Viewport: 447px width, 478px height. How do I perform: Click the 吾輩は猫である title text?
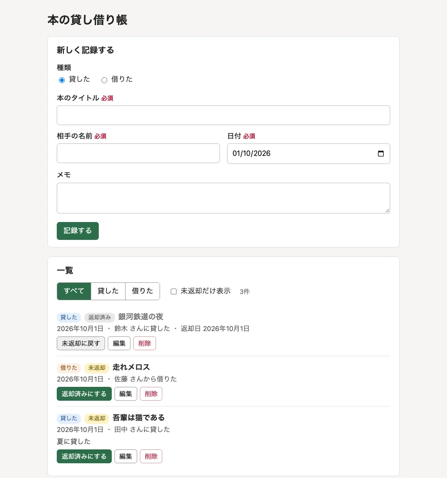click(x=139, y=418)
